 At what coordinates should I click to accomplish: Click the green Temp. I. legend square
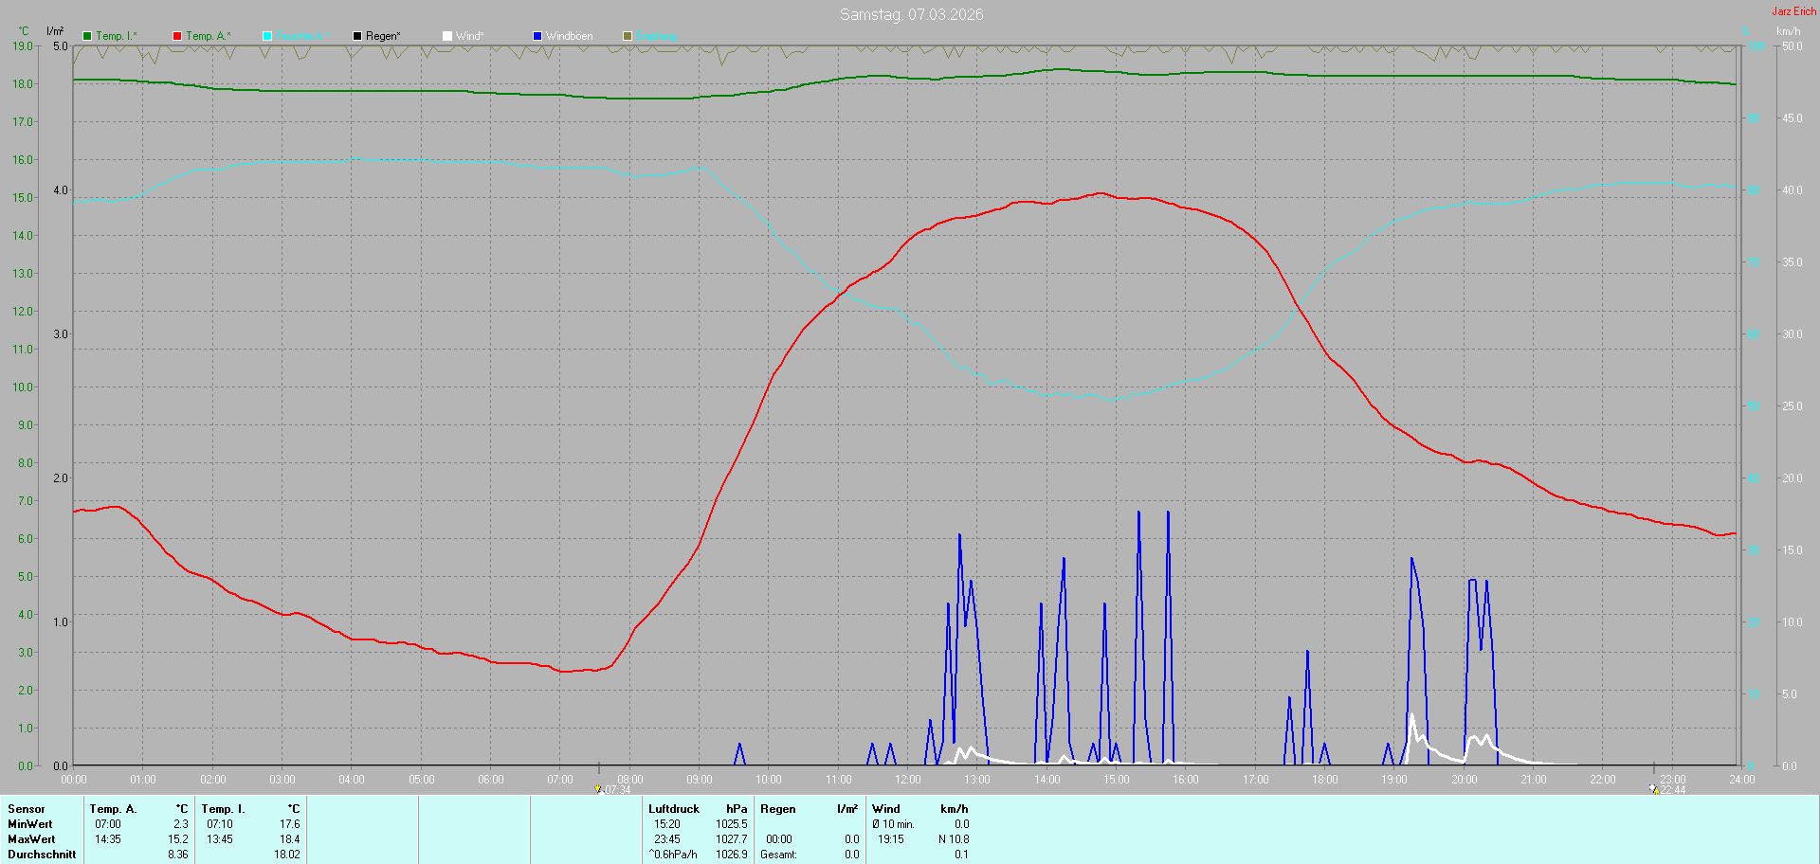pyautogui.click(x=87, y=36)
